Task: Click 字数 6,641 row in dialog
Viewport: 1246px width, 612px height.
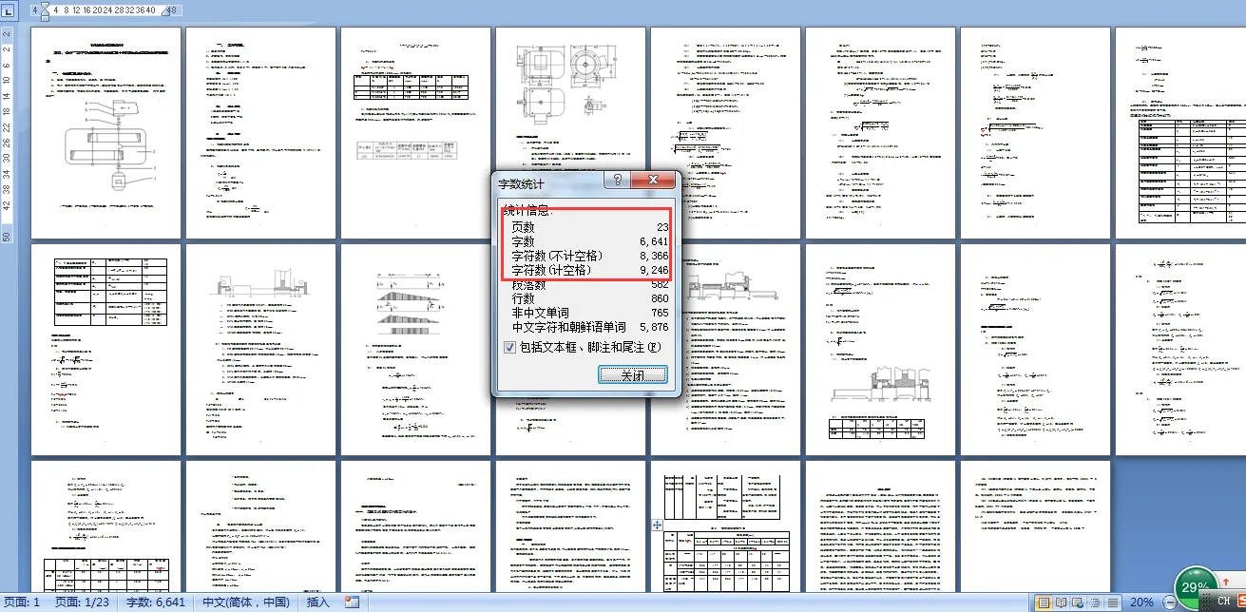Action: (589, 242)
